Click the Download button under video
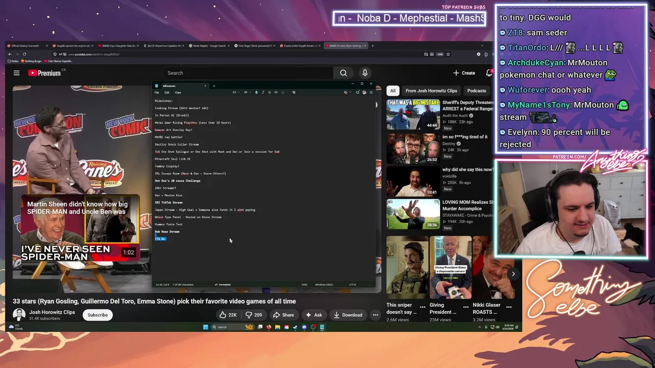Image resolution: width=655 pixels, height=368 pixels. [347, 315]
